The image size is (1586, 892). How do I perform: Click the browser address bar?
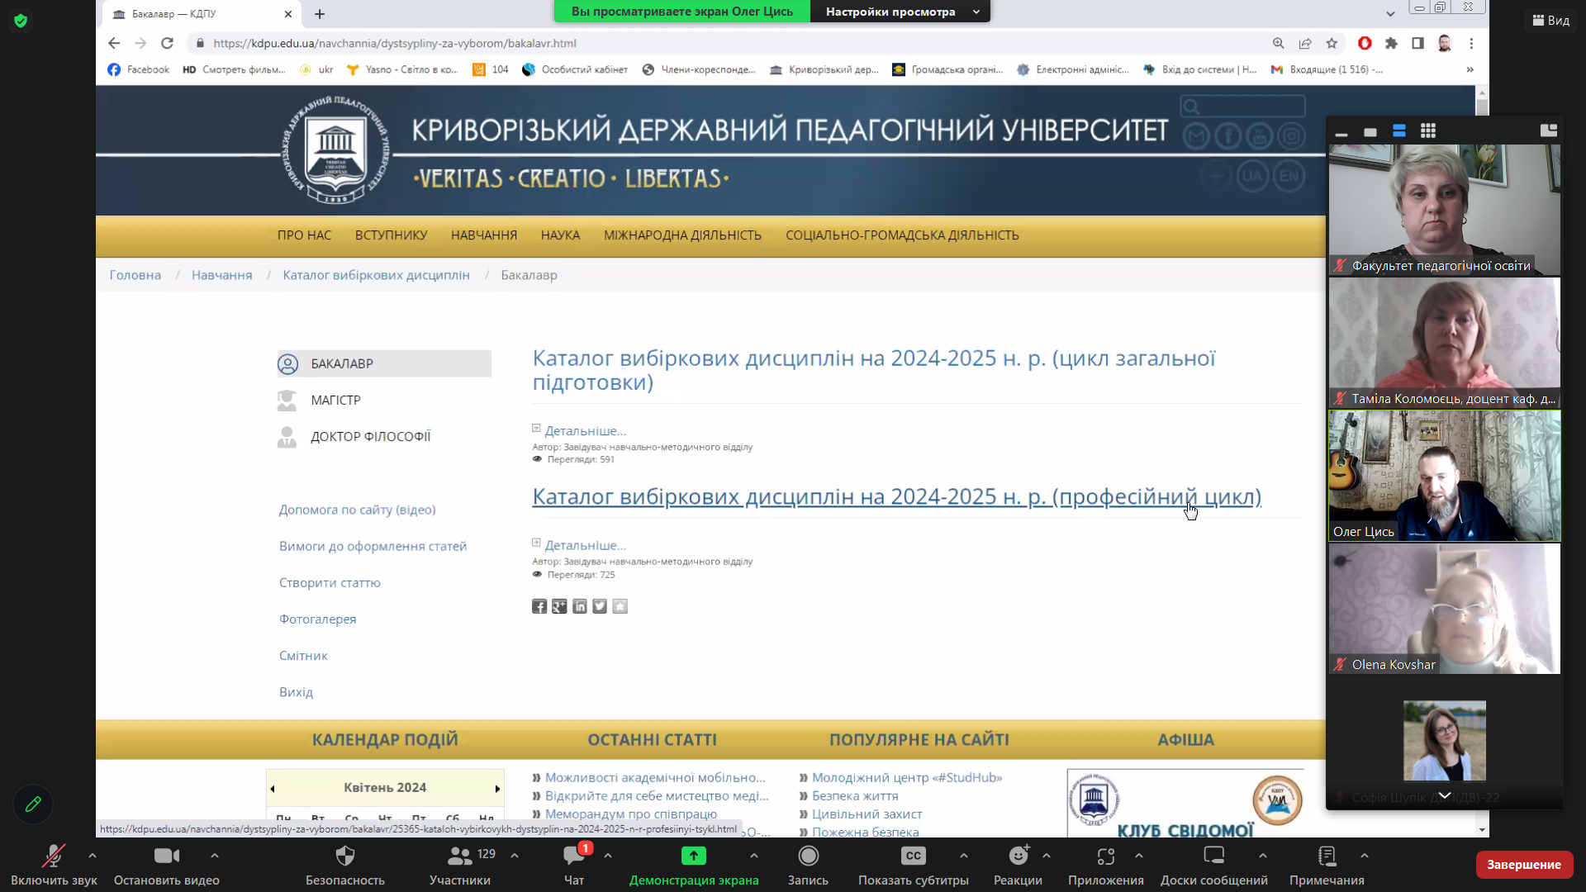(x=727, y=43)
